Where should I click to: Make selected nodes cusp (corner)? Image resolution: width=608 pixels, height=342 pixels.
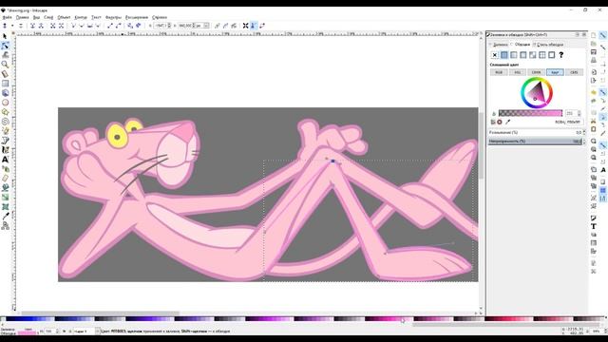click(73, 26)
